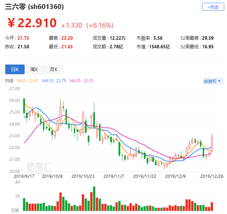Click the MA5 : 22.41 indicator label
The height and width of the screenshot is (214, 227).
[x=27, y=81]
